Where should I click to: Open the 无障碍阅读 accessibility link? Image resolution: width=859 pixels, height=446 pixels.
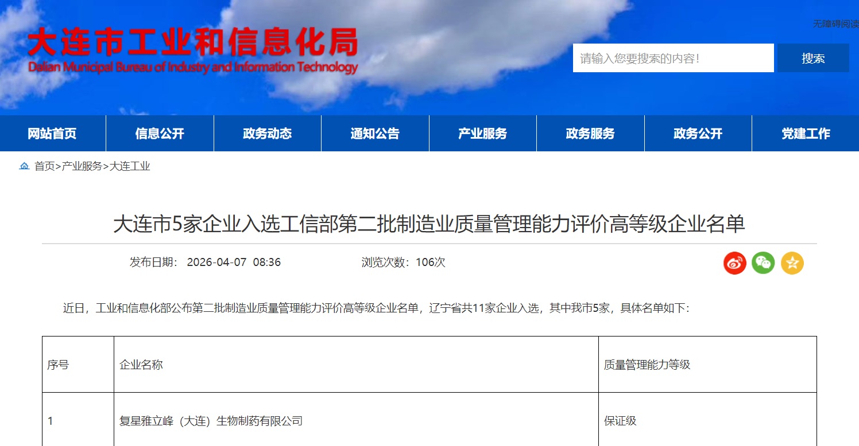[x=836, y=24]
